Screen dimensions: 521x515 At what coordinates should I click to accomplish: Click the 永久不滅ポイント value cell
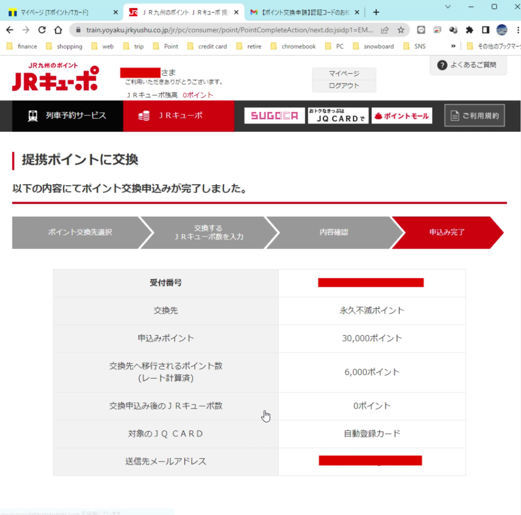pyautogui.click(x=372, y=311)
